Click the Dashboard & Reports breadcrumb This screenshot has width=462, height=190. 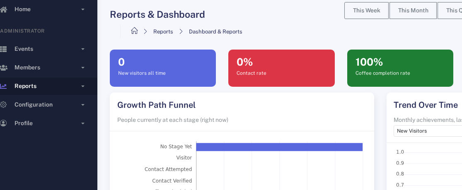click(x=215, y=32)
